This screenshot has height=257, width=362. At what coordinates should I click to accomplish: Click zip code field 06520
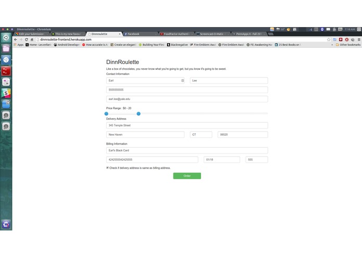(x=243, y=135)
